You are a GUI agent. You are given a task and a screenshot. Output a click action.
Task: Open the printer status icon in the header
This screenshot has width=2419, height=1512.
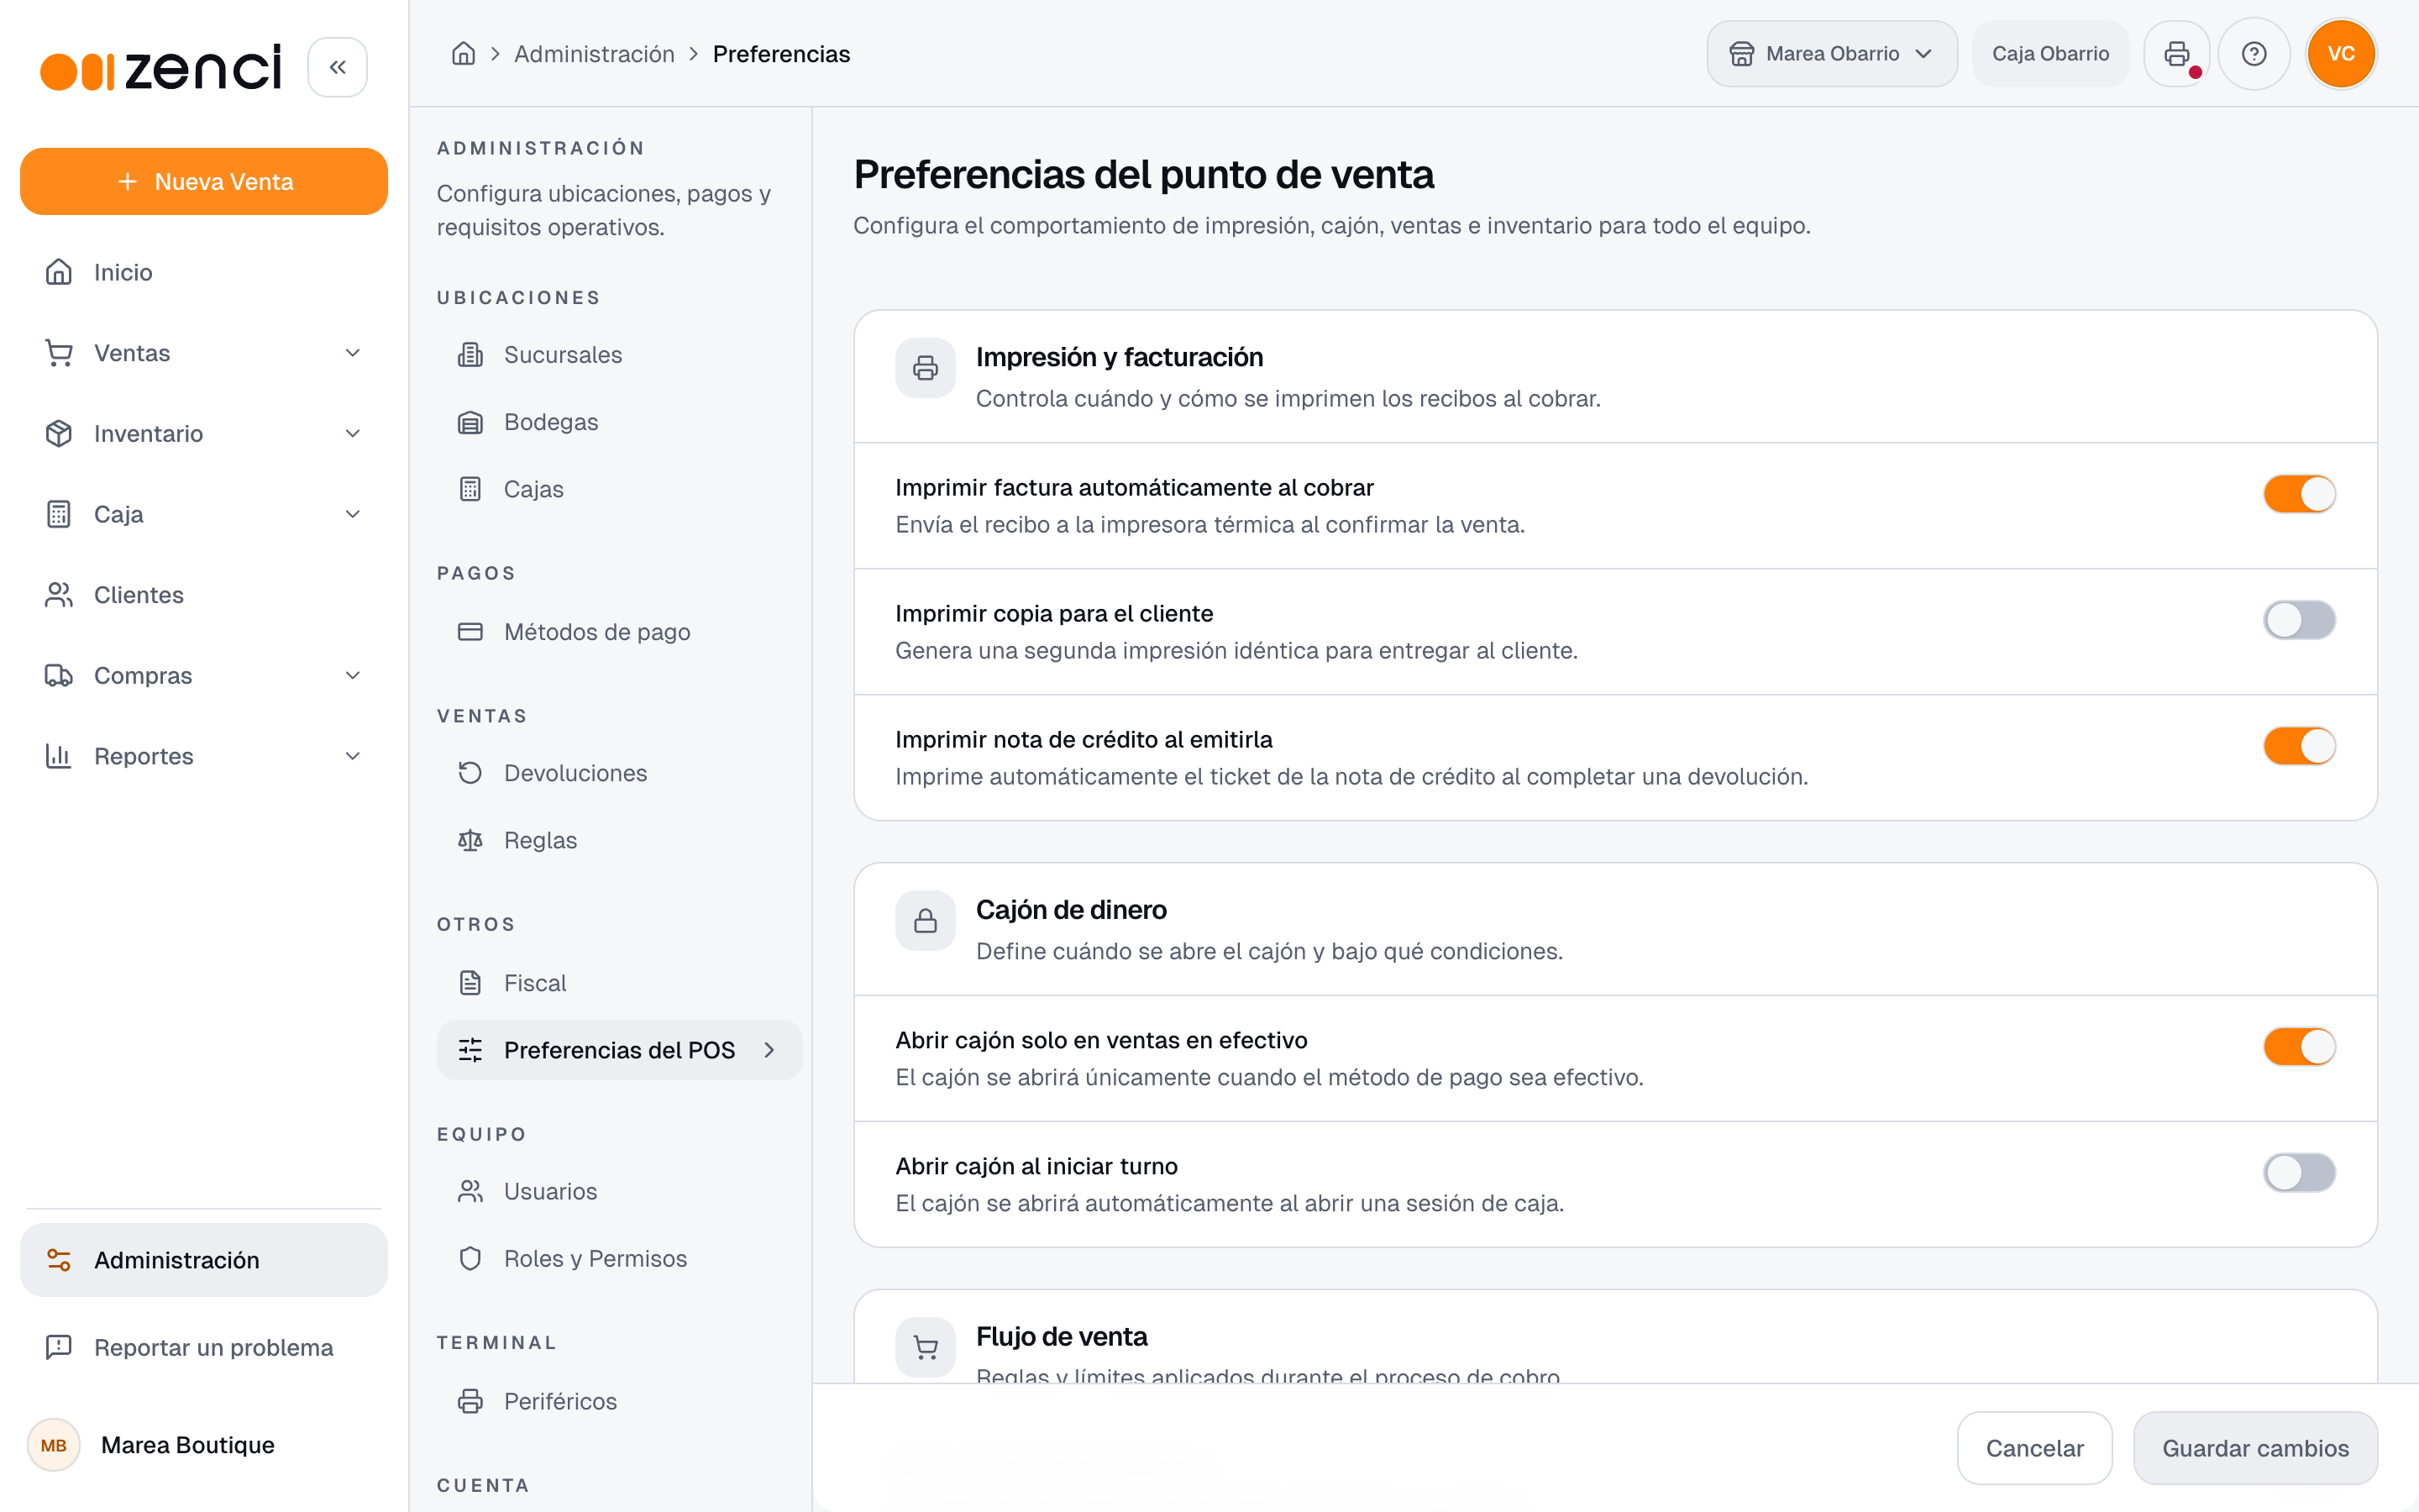click(2176, 54)
